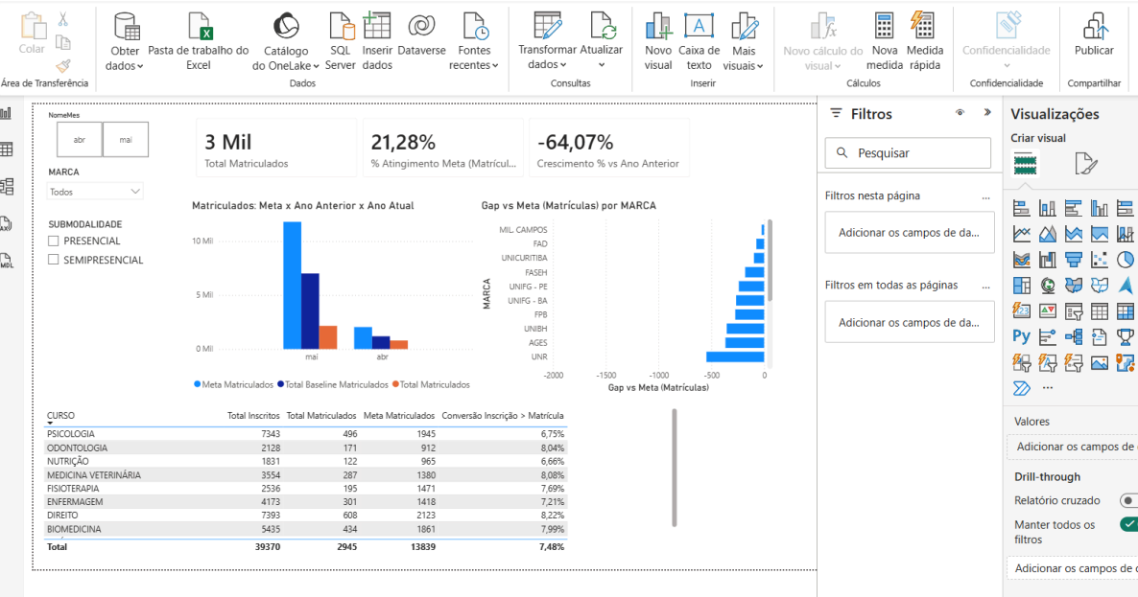Viewport: 1138px width, 597px height.
Task: Click the light blue Meta Matriculados legend marker
Action: [x=197, y=384]
